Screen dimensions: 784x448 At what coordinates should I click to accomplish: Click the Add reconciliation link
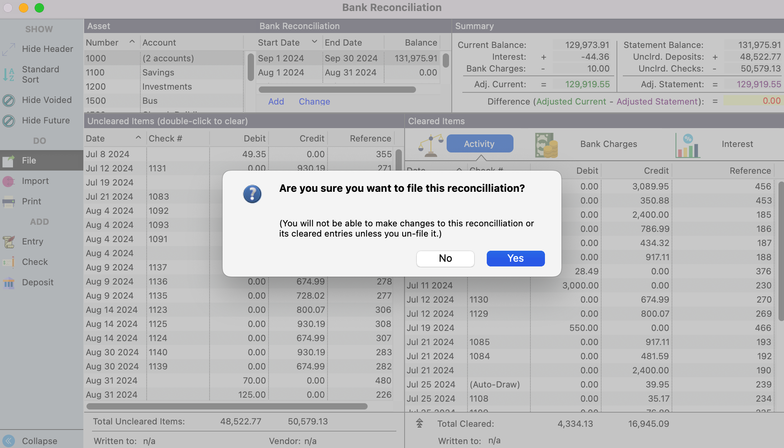276,101
